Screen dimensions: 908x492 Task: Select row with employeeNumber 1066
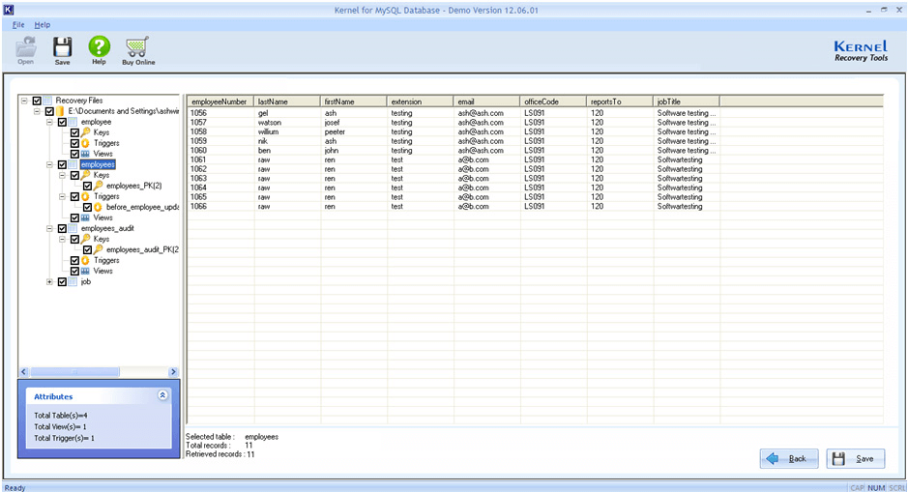(535, 207)
